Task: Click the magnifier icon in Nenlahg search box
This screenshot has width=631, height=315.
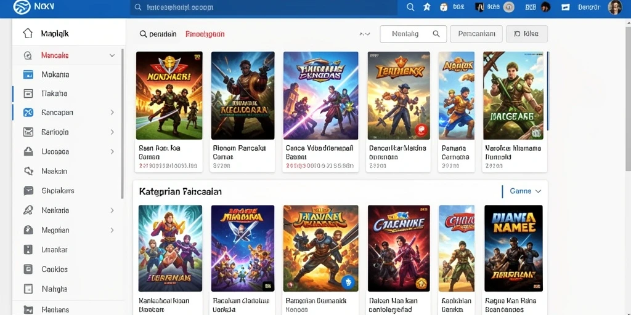Action: pos(436,34)
